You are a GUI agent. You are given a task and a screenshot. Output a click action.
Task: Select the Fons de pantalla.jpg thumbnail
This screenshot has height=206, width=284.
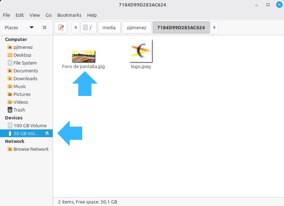pyautogui.click(x=84, y=56)
